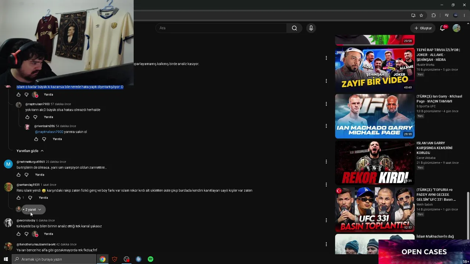
Task: Dislike @naptnulasn7900's 'yok tanrı' reply
Action: [x=35, y=117]
